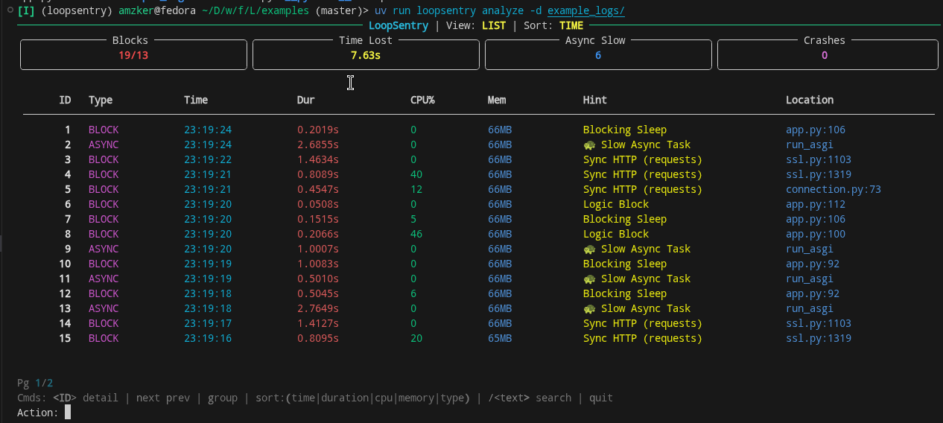Image resolution: width=943 pixels, height=423 pixels.
Task: Click the LIST view indicator
Action: pos(494,25)
